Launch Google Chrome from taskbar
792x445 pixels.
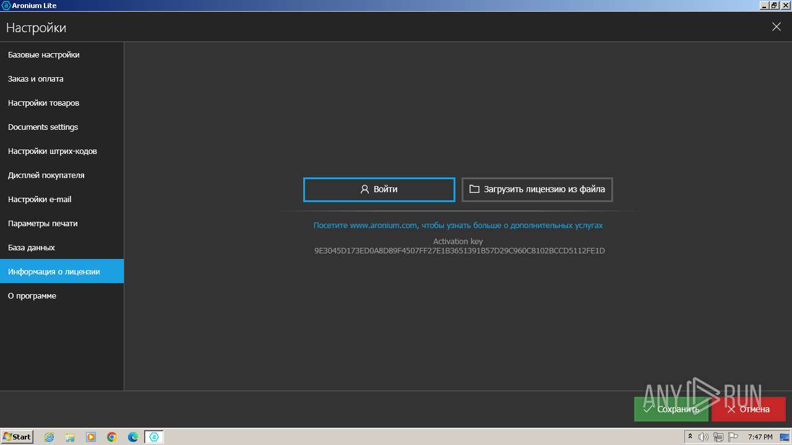click(112, 437)
